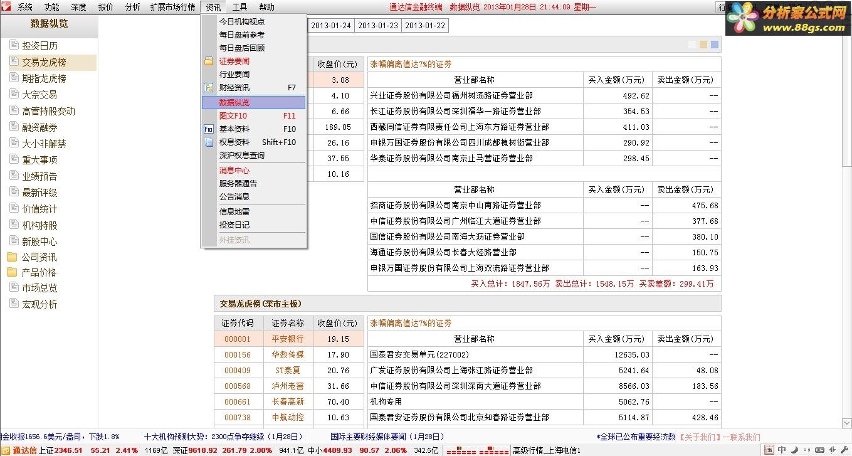The image size is (852, 456).
Task: Click the page icon beside 期指龙虎榜
Action: pos(14,78)
